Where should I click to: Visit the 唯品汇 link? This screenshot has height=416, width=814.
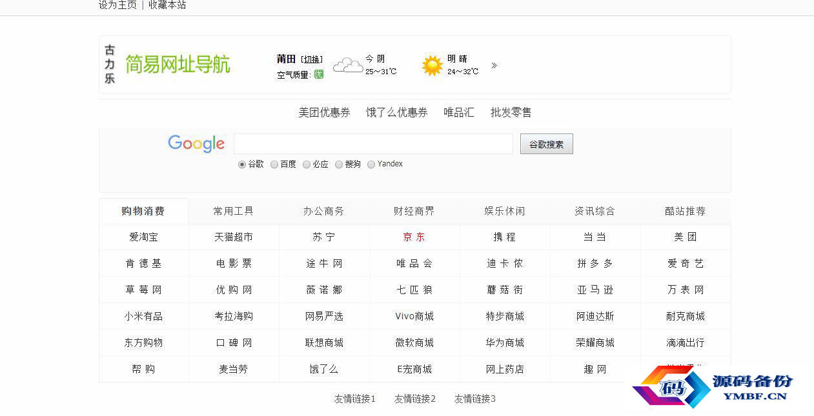[459, 112]
